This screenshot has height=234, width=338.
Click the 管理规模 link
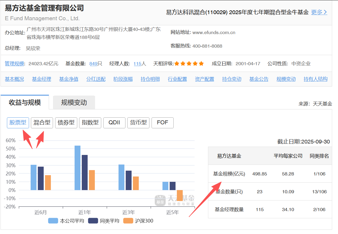pyautogui.click(x=14, y=64)
